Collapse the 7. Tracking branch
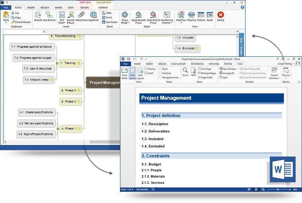 57,64
